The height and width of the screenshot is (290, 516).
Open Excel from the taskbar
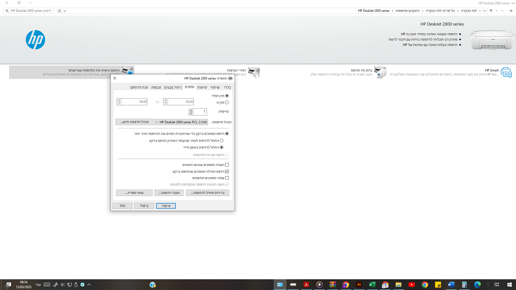[x=372, y=285]
